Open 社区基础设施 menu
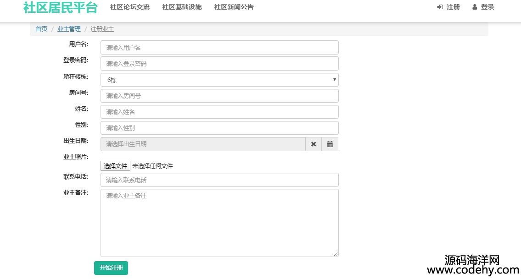The width and height of the screenshot is (521, 279). (182, 7)
